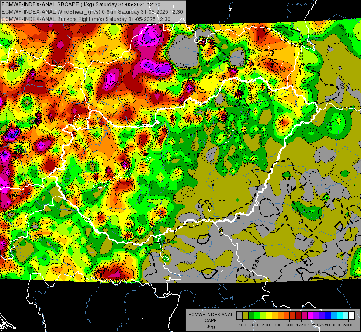Select the red-orange swatch left of 900
The height and width of the screenshot is (332, 361).
[287, 315]
